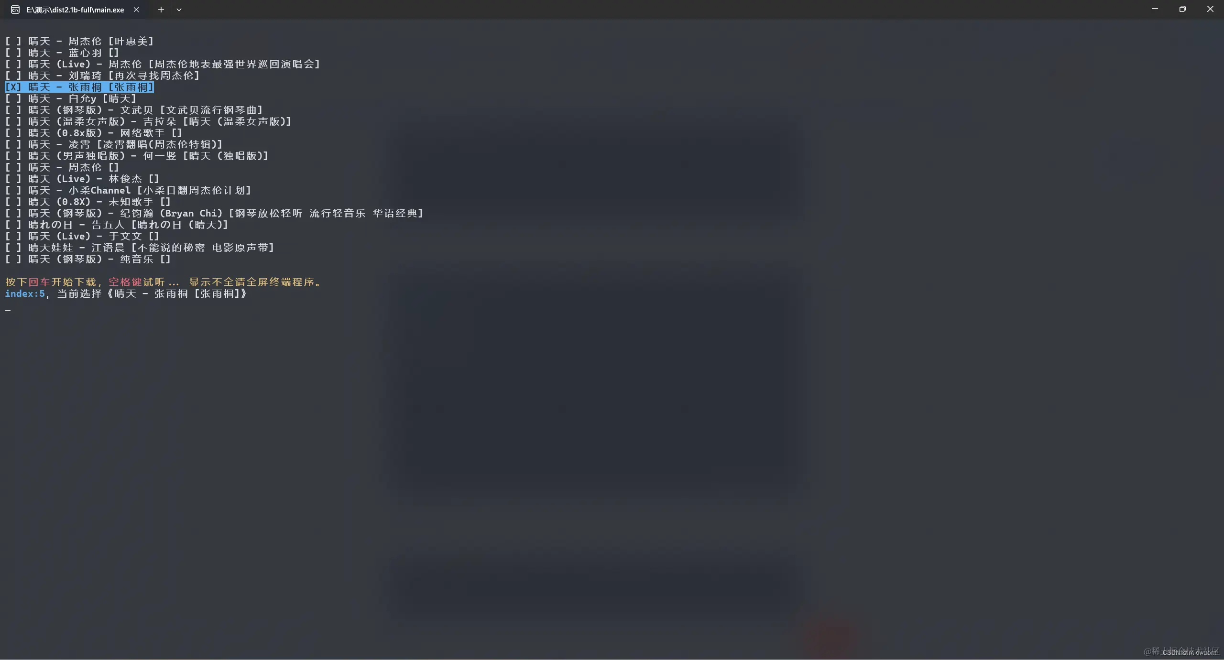Viewport: 1224px width, 660px height.
Task: Close the main.exe tab
Action: click(x=136, y=10)
